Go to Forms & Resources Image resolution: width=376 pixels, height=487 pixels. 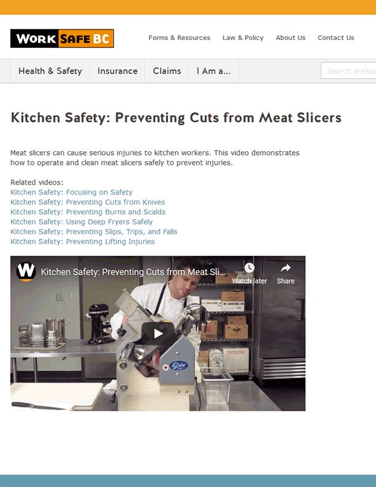tap(179, 38)
